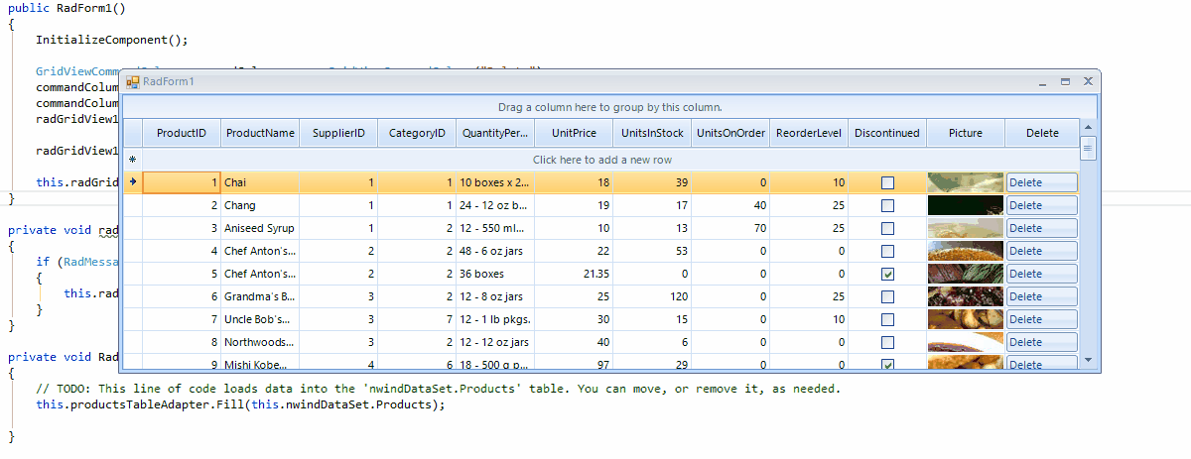Image resolution: width=1191 pixels, height=459 pixels.
Task: Click the grid's scroll down arrow
Action: coord(1088,359)
